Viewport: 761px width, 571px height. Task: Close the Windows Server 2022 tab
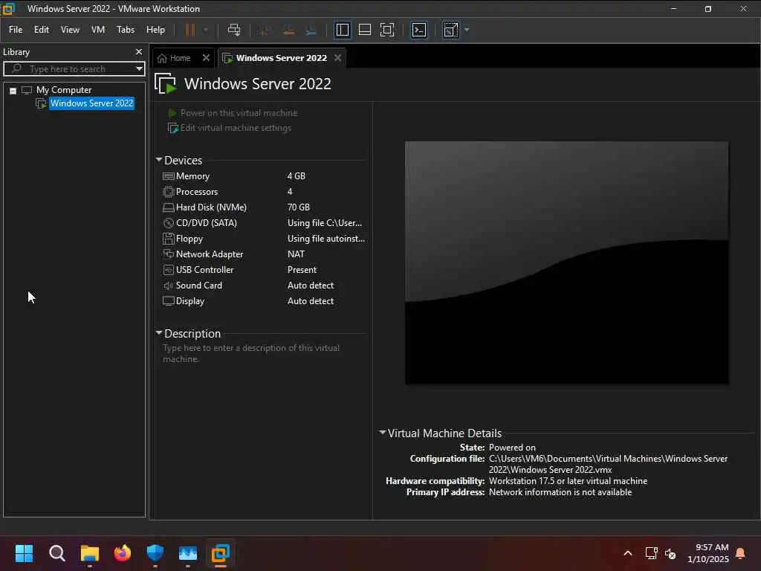pyautogui.click(x=338, y=58)
